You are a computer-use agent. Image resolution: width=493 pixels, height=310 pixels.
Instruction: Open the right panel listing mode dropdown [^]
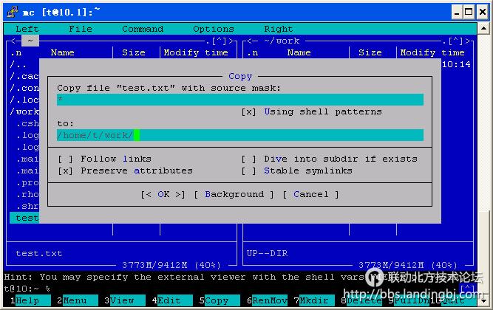click(x=456, y=41)
